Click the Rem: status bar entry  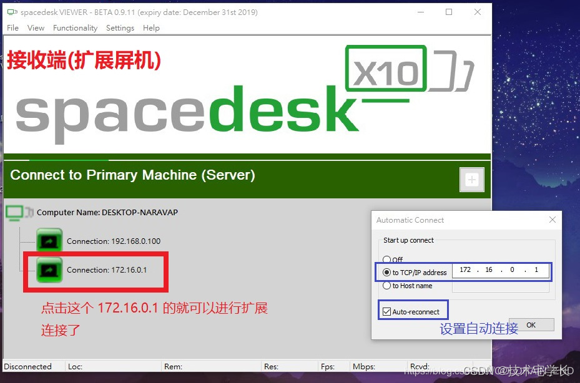[173, 367]
